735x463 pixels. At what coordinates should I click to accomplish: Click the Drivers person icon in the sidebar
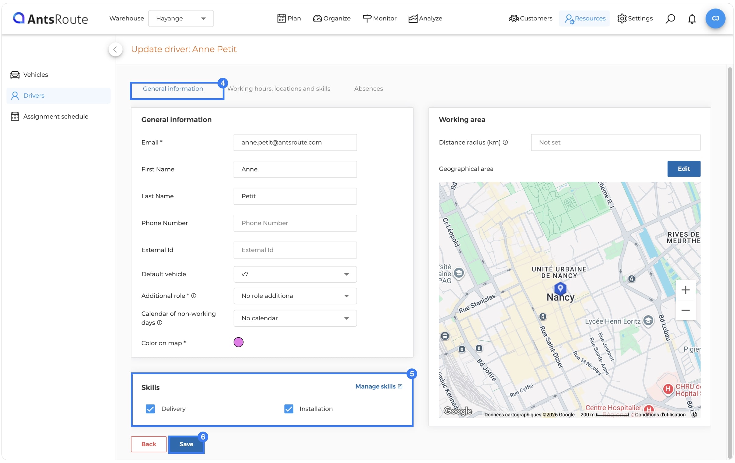15,96
